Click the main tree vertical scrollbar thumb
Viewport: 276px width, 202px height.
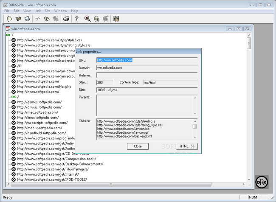(x=249, y=43)
